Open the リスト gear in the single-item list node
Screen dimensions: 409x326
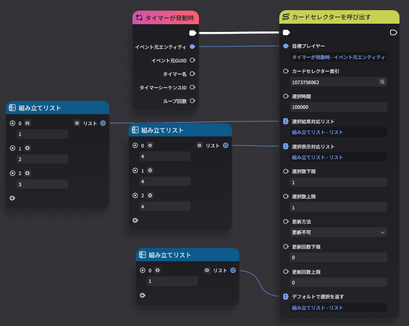207,270
